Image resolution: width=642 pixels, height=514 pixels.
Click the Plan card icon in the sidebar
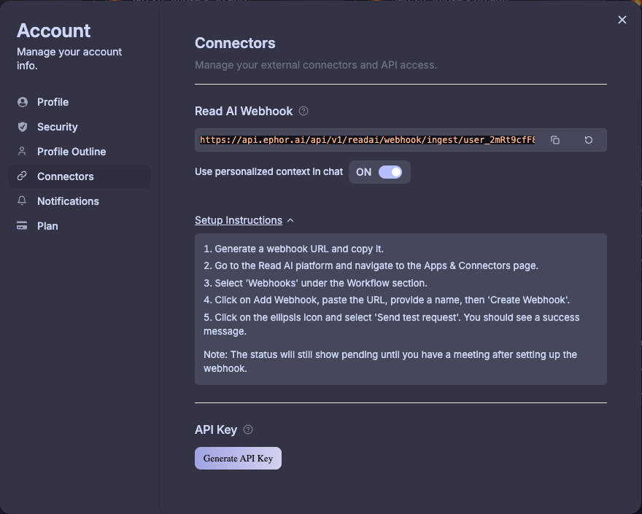pos(23,226)
